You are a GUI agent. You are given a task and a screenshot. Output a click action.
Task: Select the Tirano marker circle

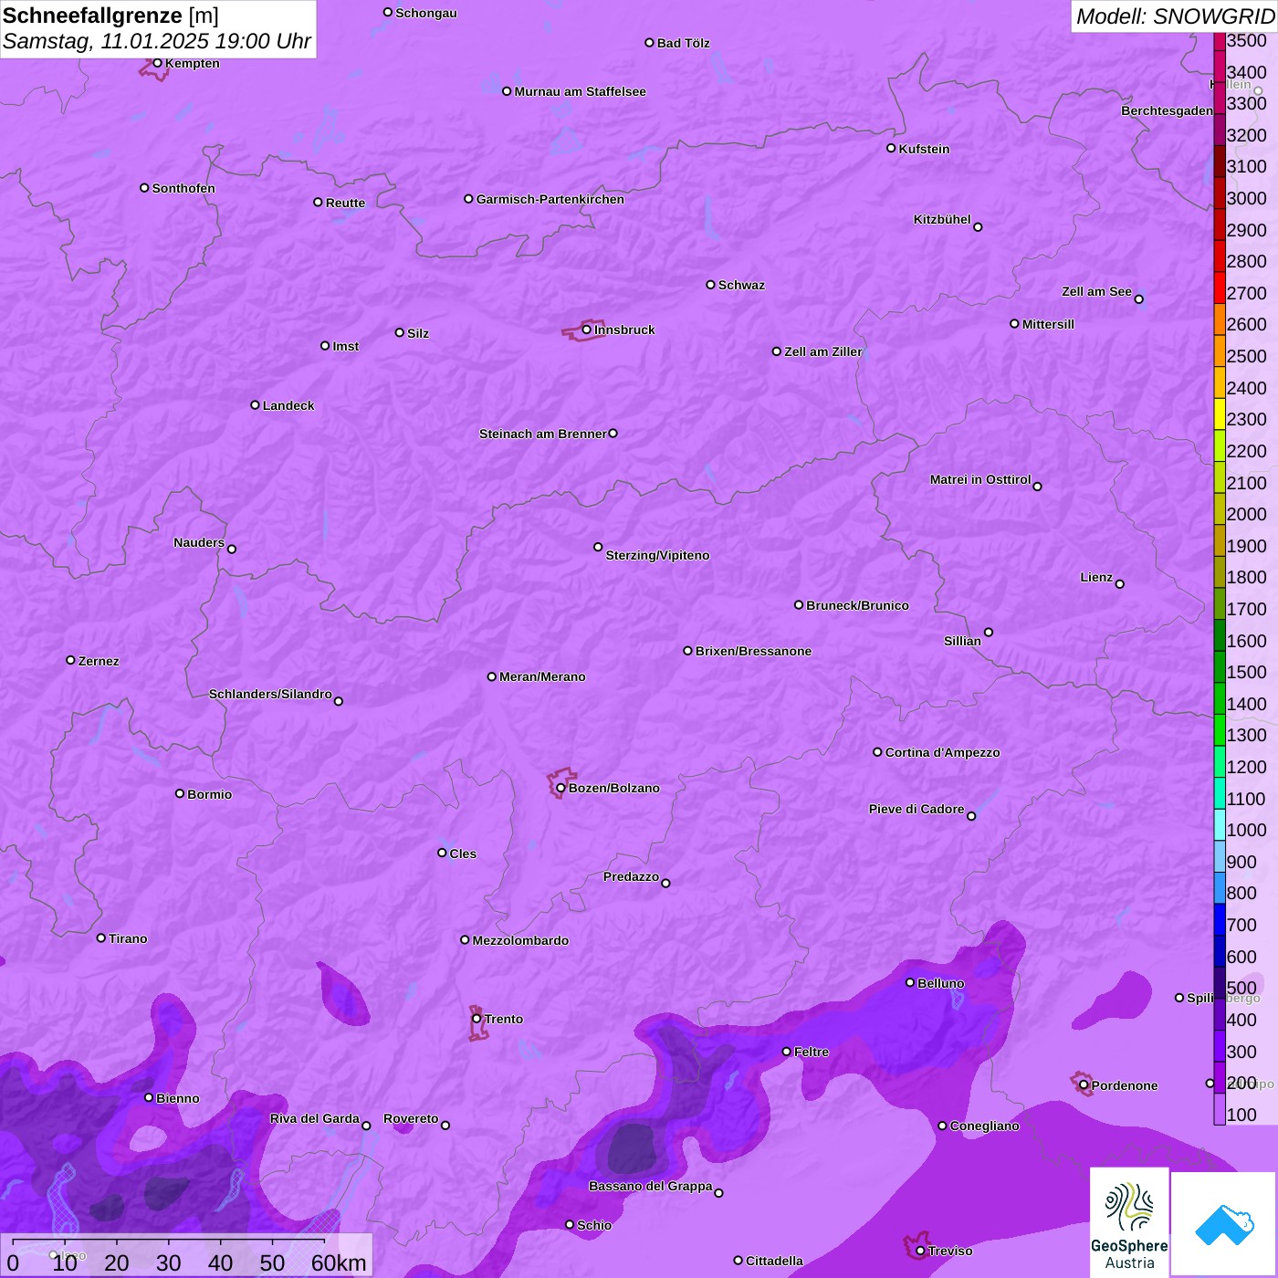click(101, 938)
